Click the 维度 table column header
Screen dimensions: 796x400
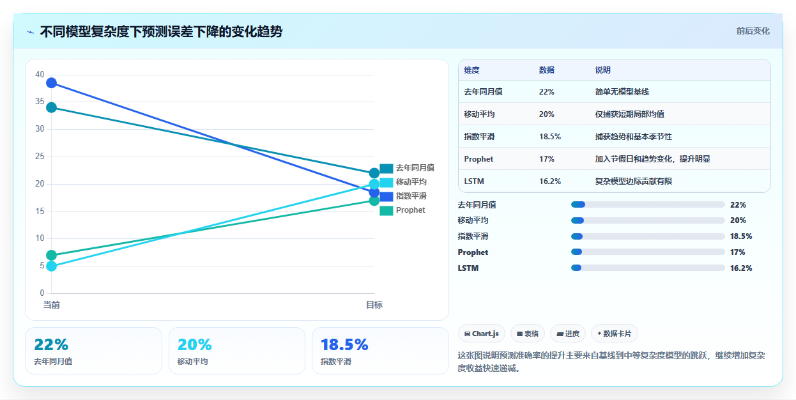pos(472,70)
